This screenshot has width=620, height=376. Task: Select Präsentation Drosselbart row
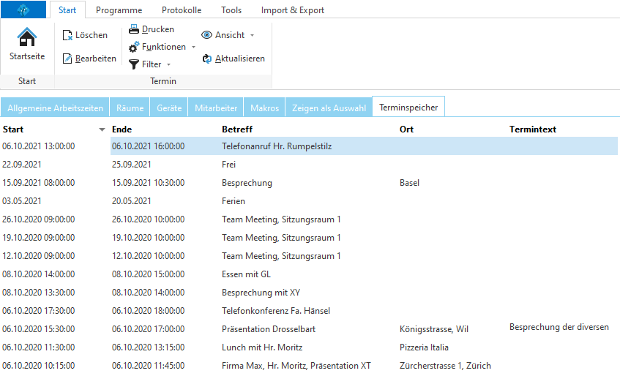309,329
